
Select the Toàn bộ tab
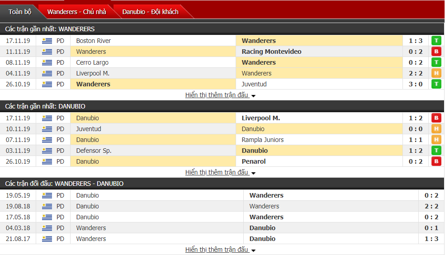point(20,12)
